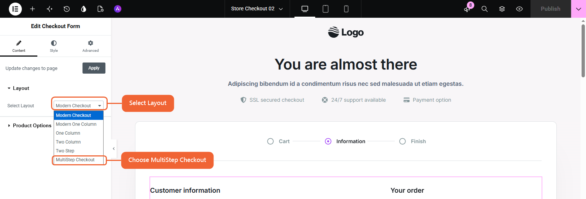This screenshot has height=199, width=586.
Task: Switch to tablet preview mode
Action: [326, 9]
